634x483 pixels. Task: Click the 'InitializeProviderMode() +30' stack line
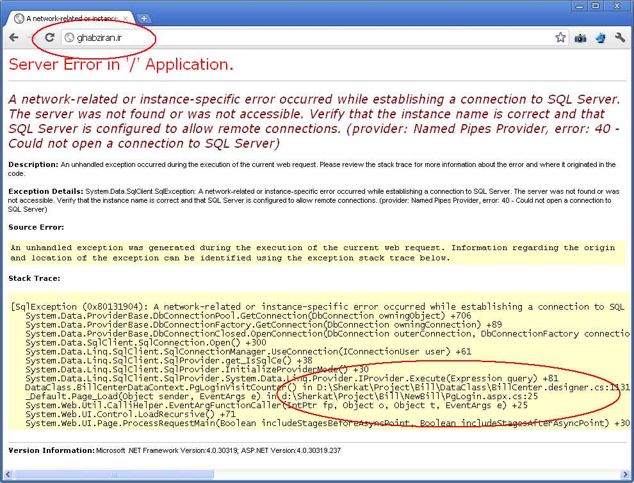197,369
